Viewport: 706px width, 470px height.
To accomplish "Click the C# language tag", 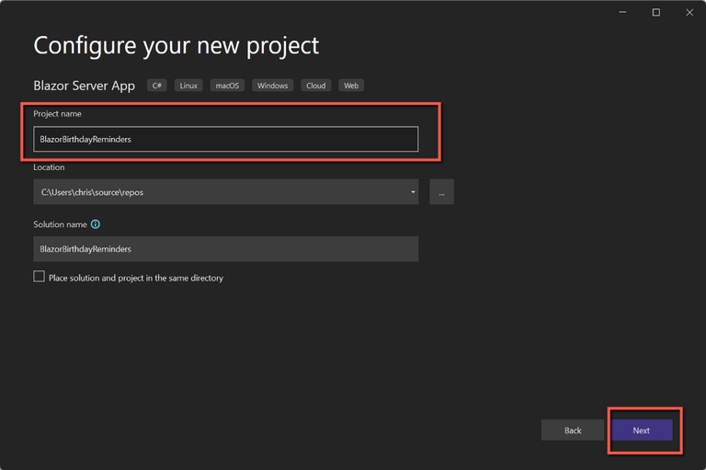I will [156, 86].
